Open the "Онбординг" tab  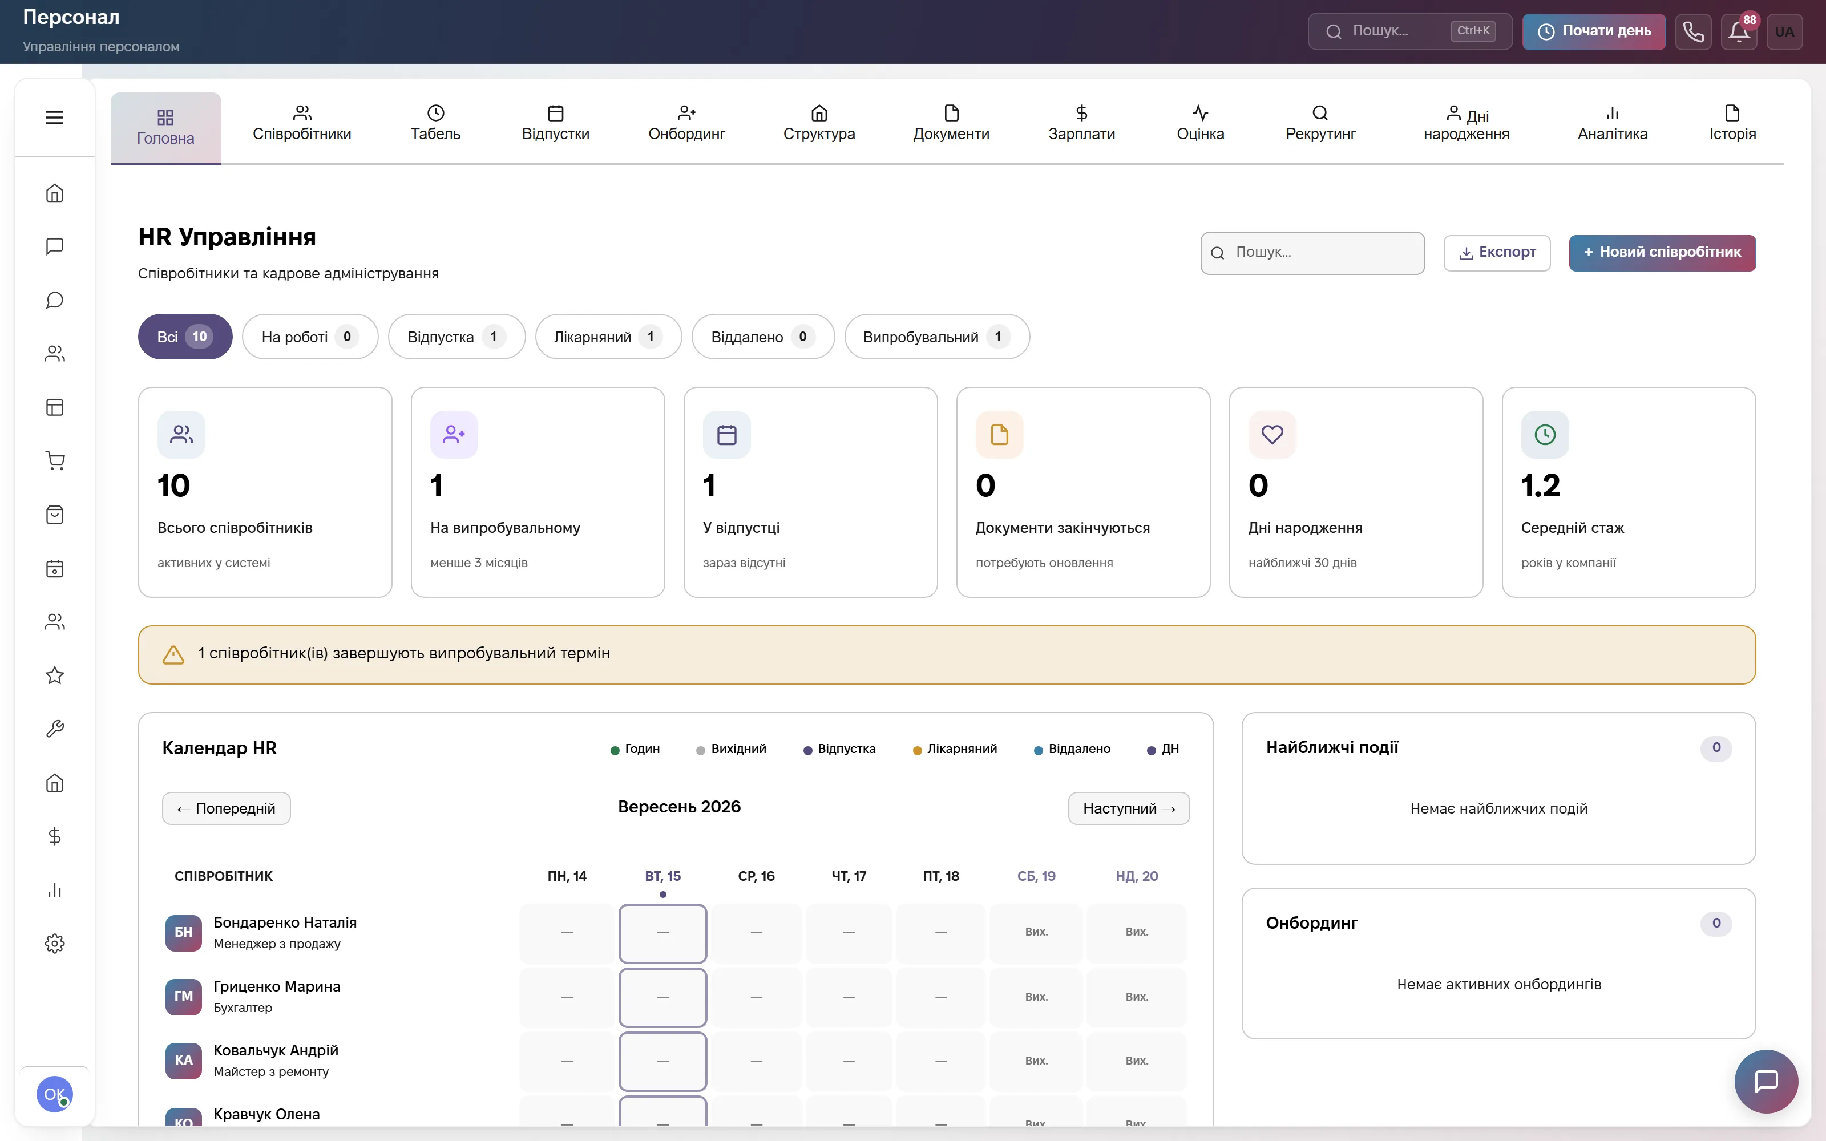point(686,124)
